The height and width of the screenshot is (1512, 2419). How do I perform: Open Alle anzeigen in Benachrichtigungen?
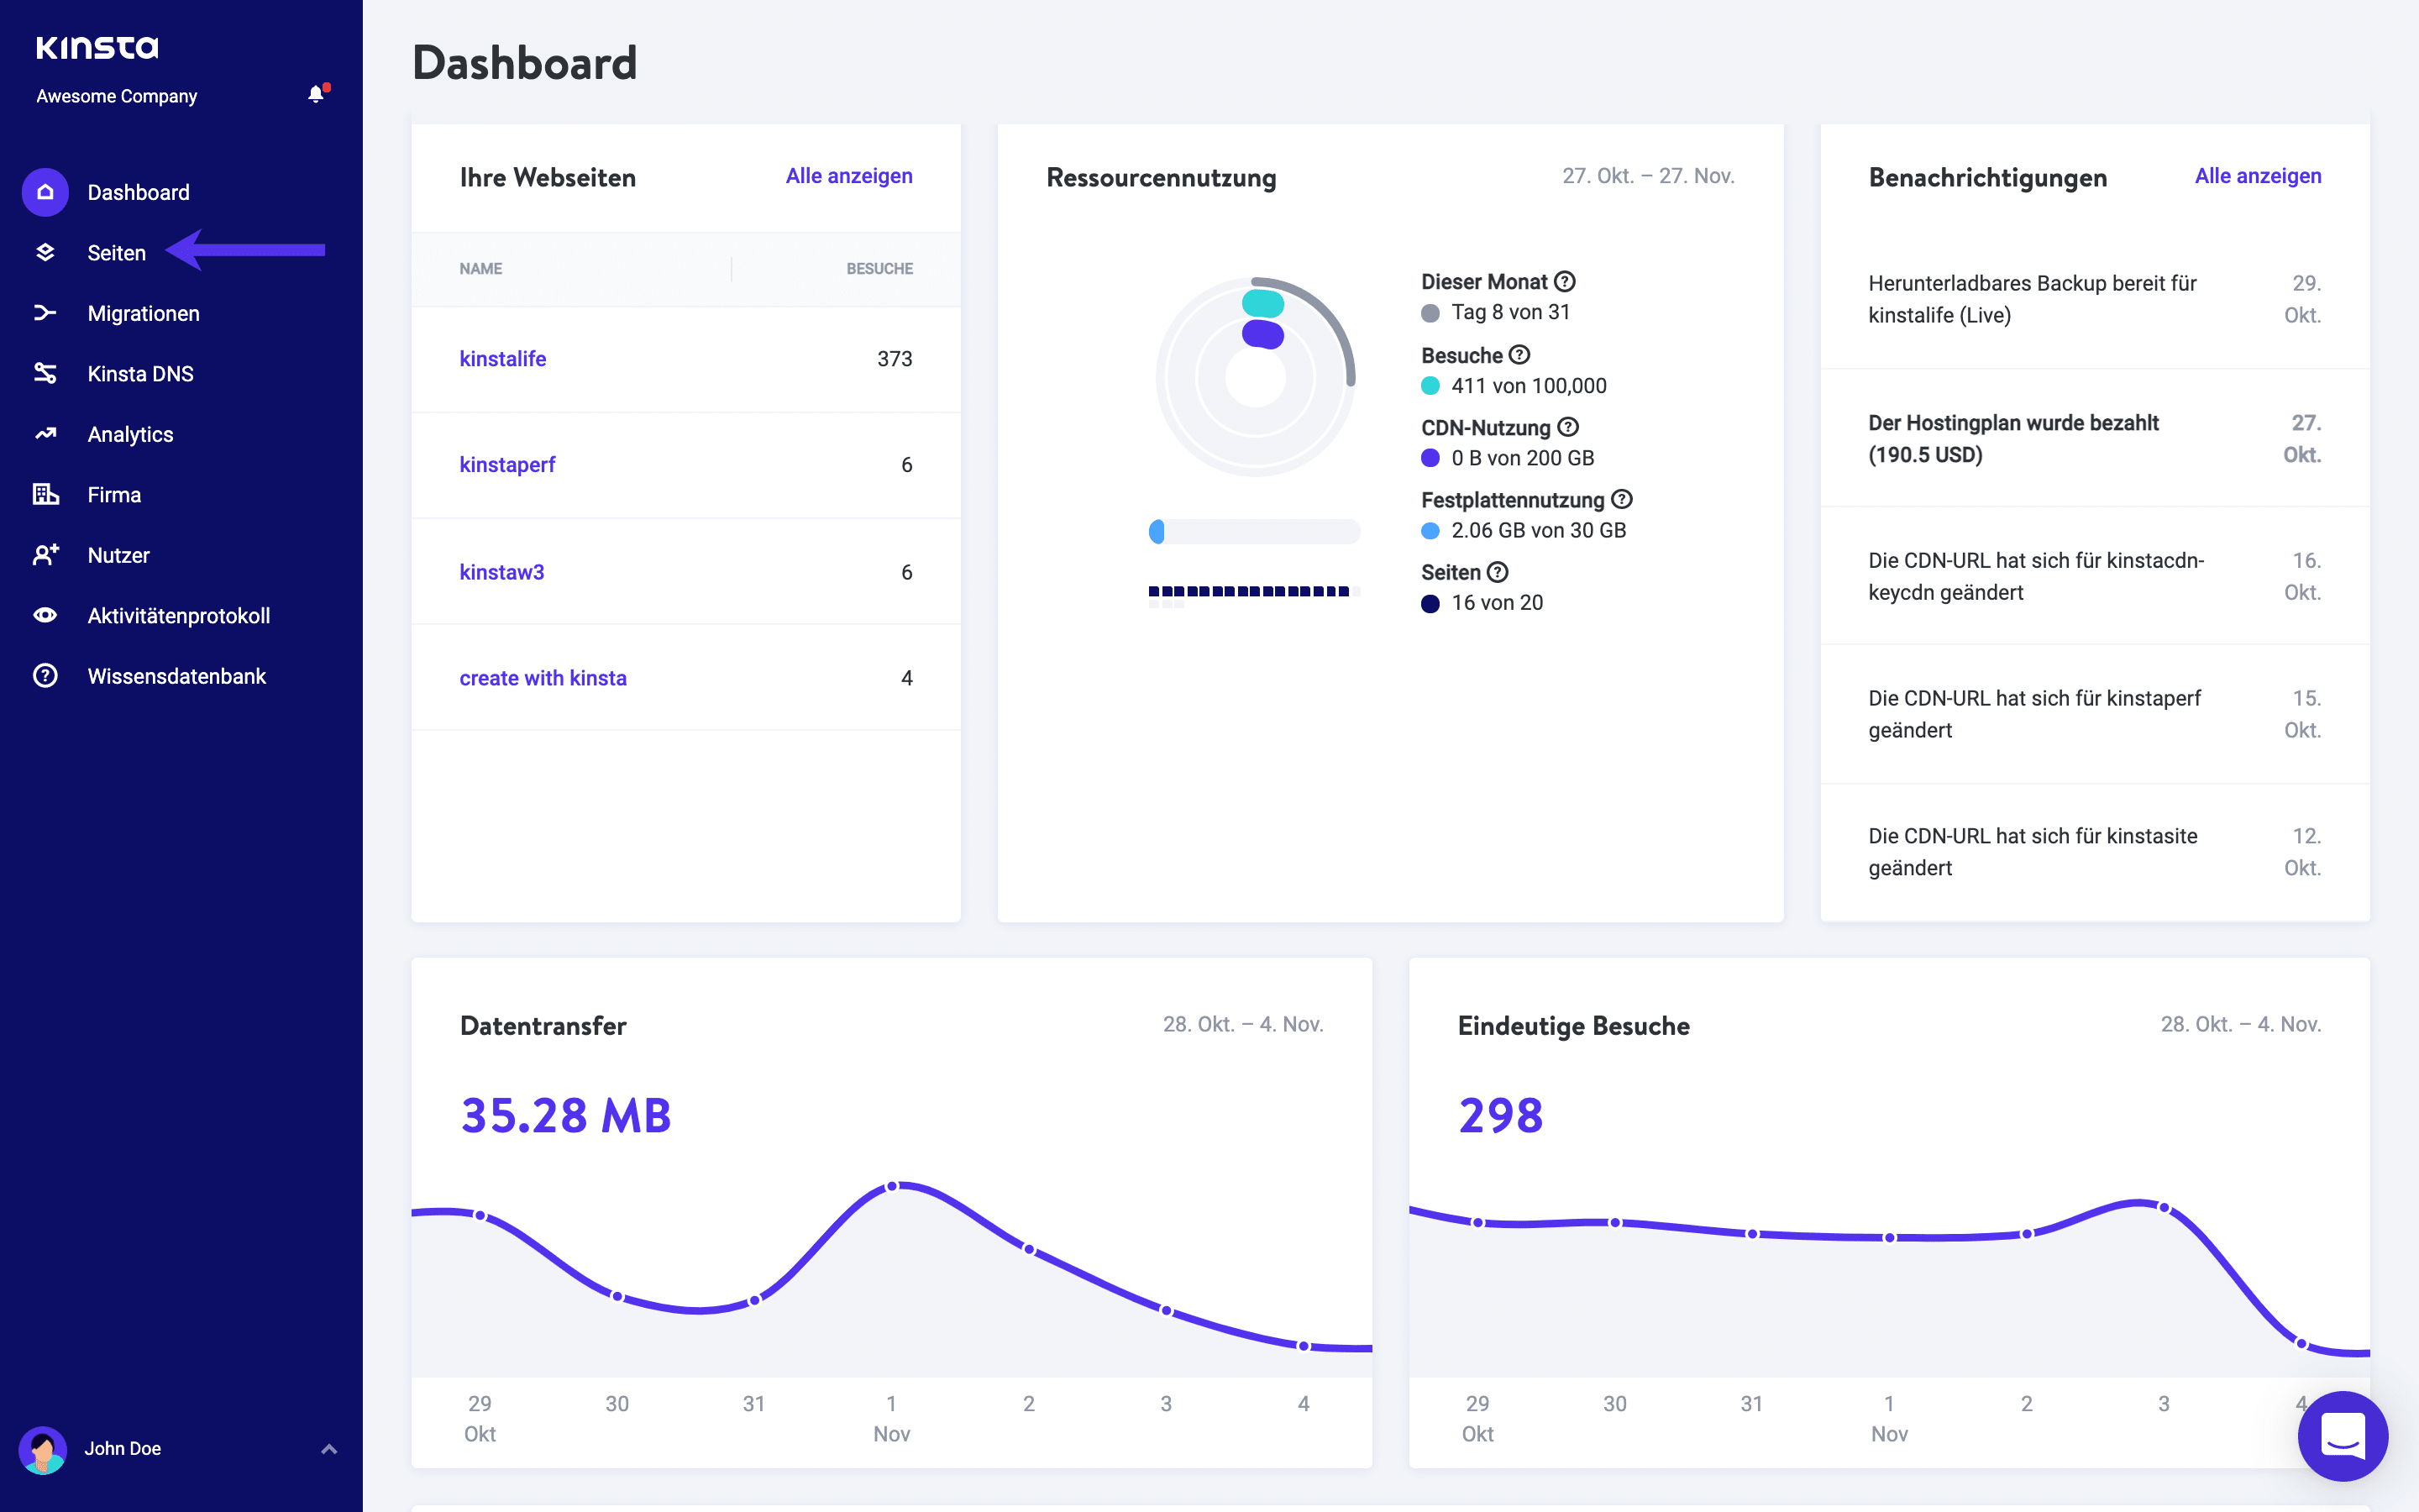pyautogui.click(x=2258, y=175)
